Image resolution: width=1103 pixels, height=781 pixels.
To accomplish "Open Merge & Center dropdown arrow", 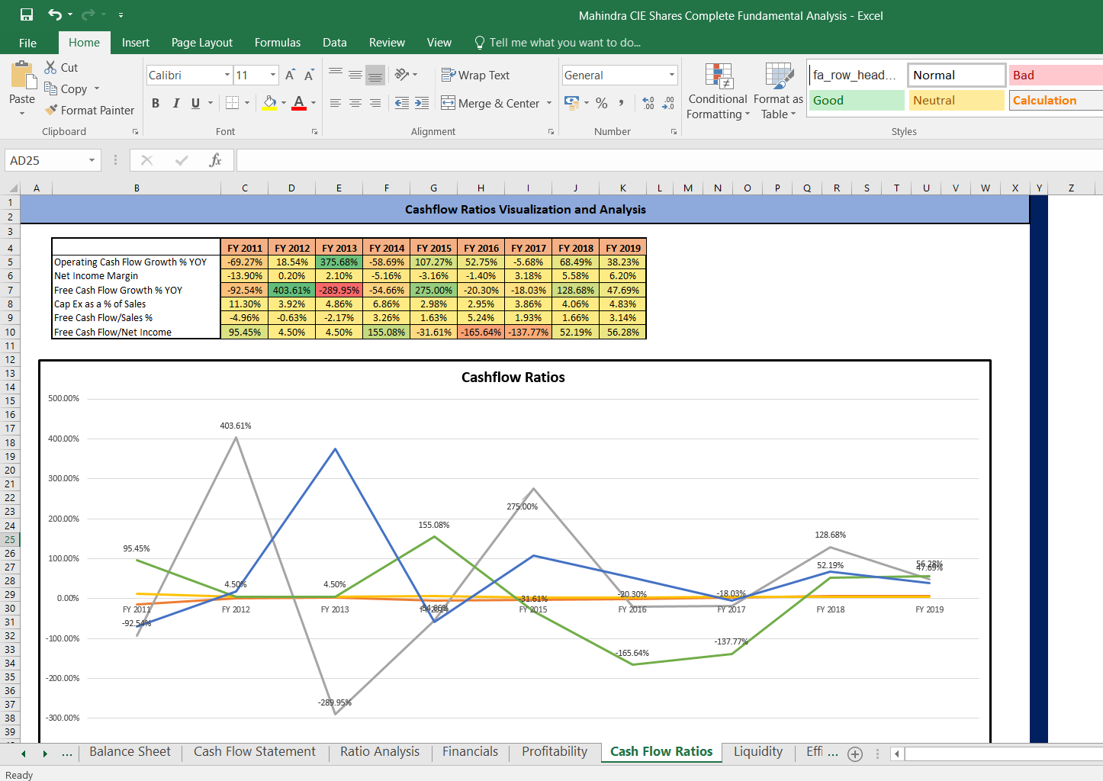I will tap(549, 103).
